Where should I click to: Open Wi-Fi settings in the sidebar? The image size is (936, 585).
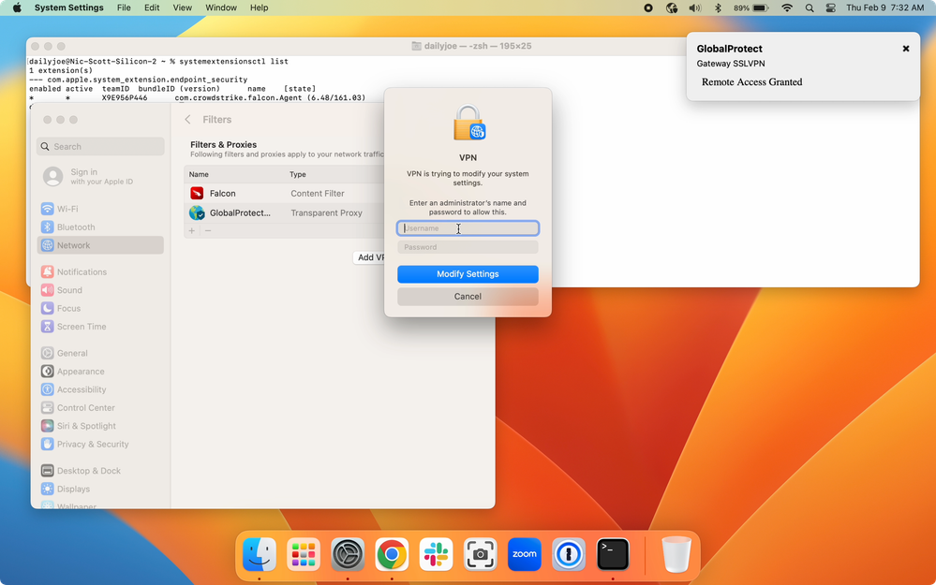pyautogui.click(x=67, y=210)
